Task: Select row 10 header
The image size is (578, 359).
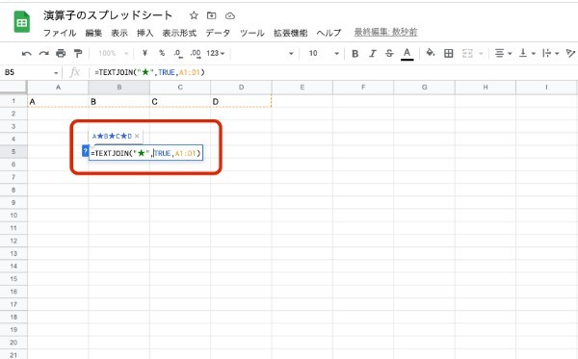Action: [13, 216]
